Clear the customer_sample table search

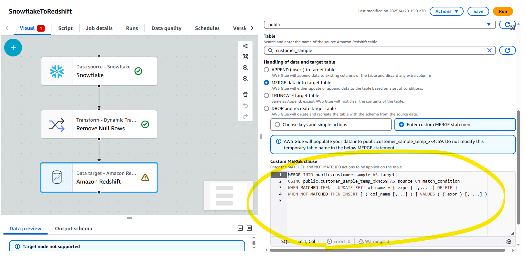(x=489, y=50)
